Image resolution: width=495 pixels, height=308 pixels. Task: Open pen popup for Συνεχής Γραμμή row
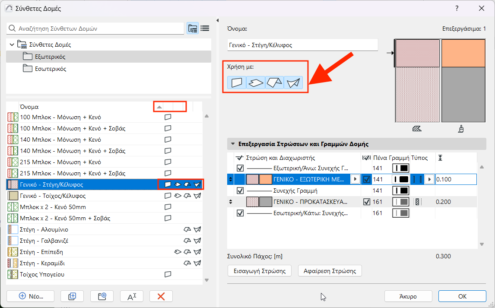click(x=400, y=191)
